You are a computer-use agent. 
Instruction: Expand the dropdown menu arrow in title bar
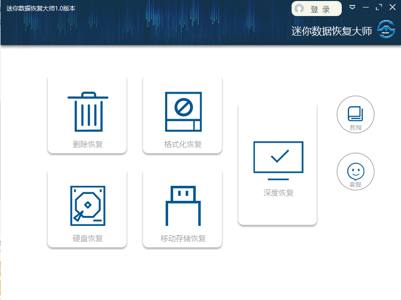click(352, 7)
